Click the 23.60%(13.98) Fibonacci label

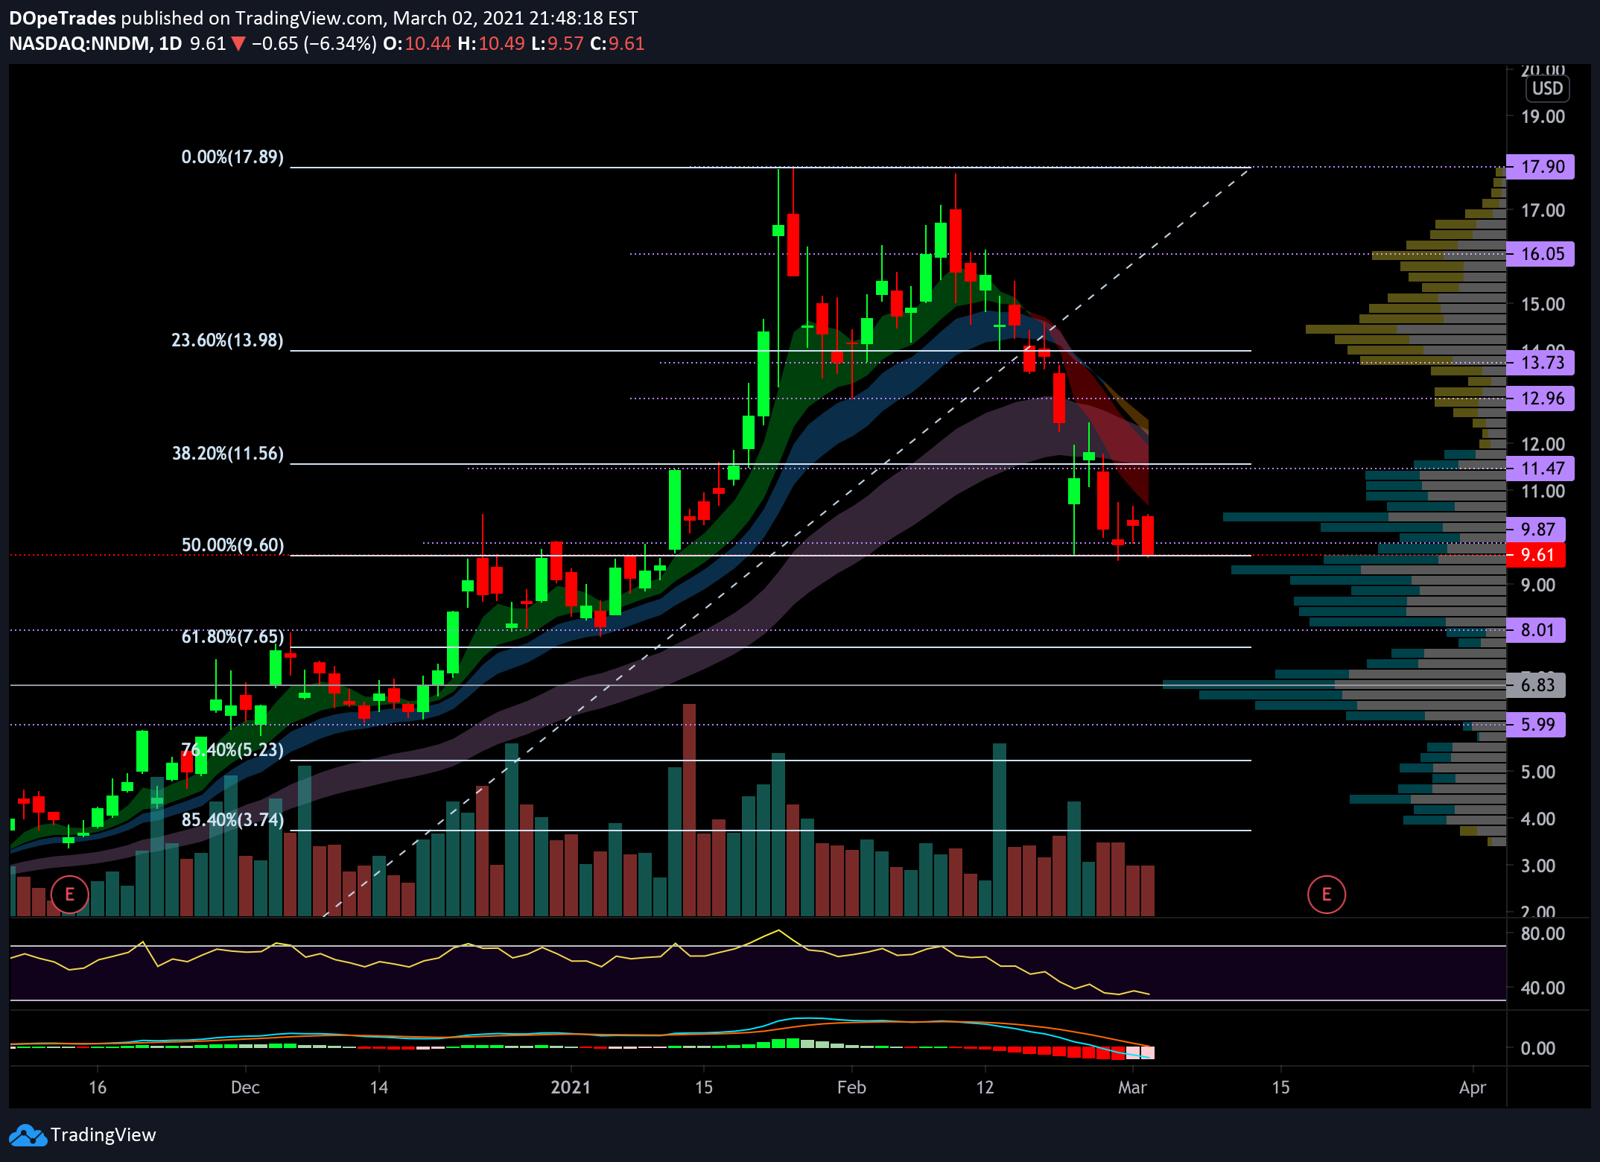point(227,340)
